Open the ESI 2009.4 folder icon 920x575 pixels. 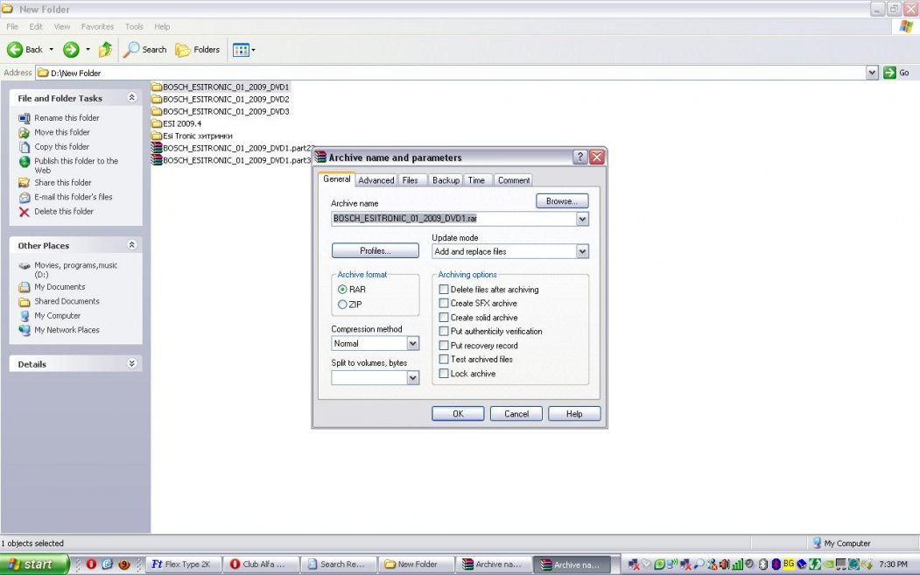[157, 123]
